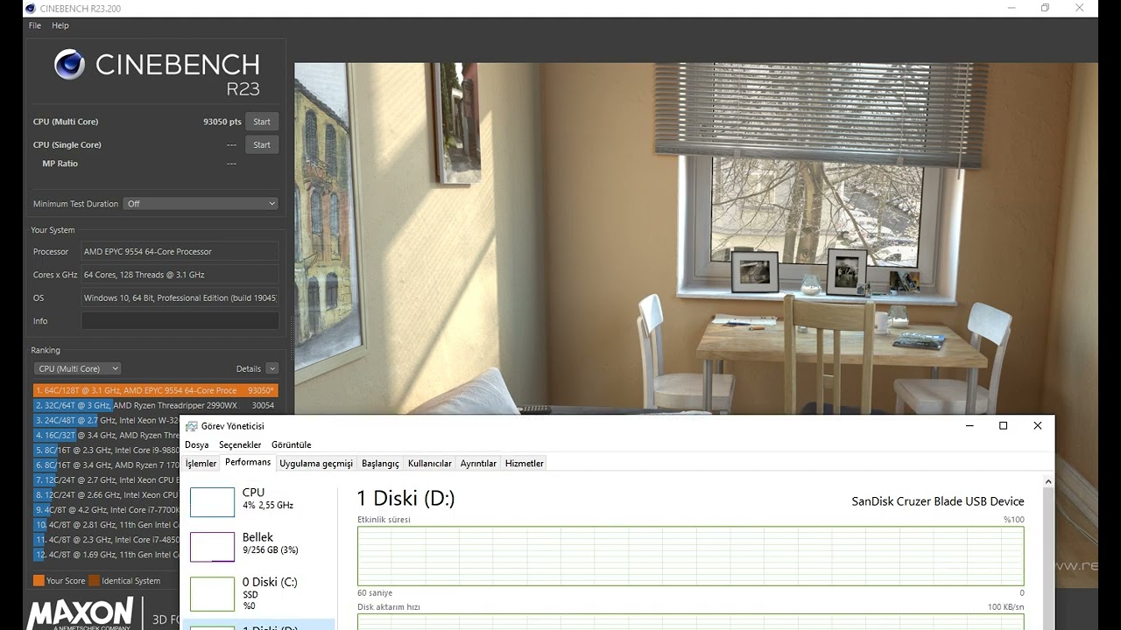The width and height of the screenshot is (1121, 630).
Task: Open the Hizmetler tab
Action: coord(525,464)
